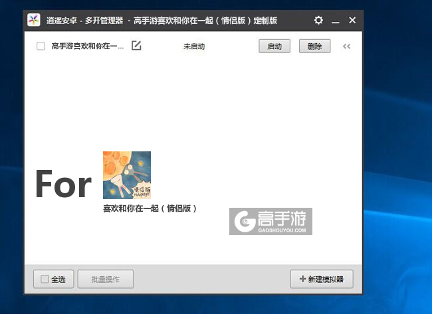Click the 未启动 status text
The height and width of the screenshot is (314, 432).
(194, 46)
